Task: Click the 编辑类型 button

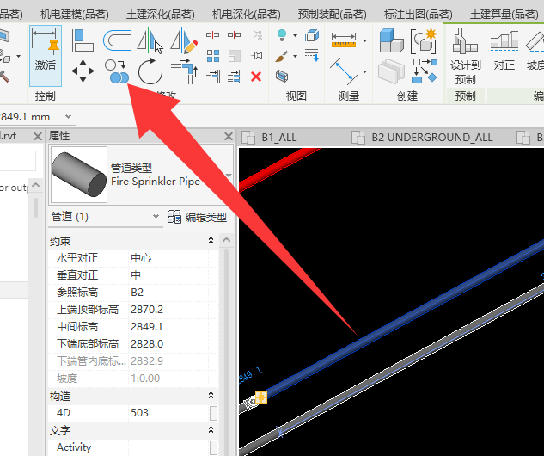Action: [x=197, y=217]
